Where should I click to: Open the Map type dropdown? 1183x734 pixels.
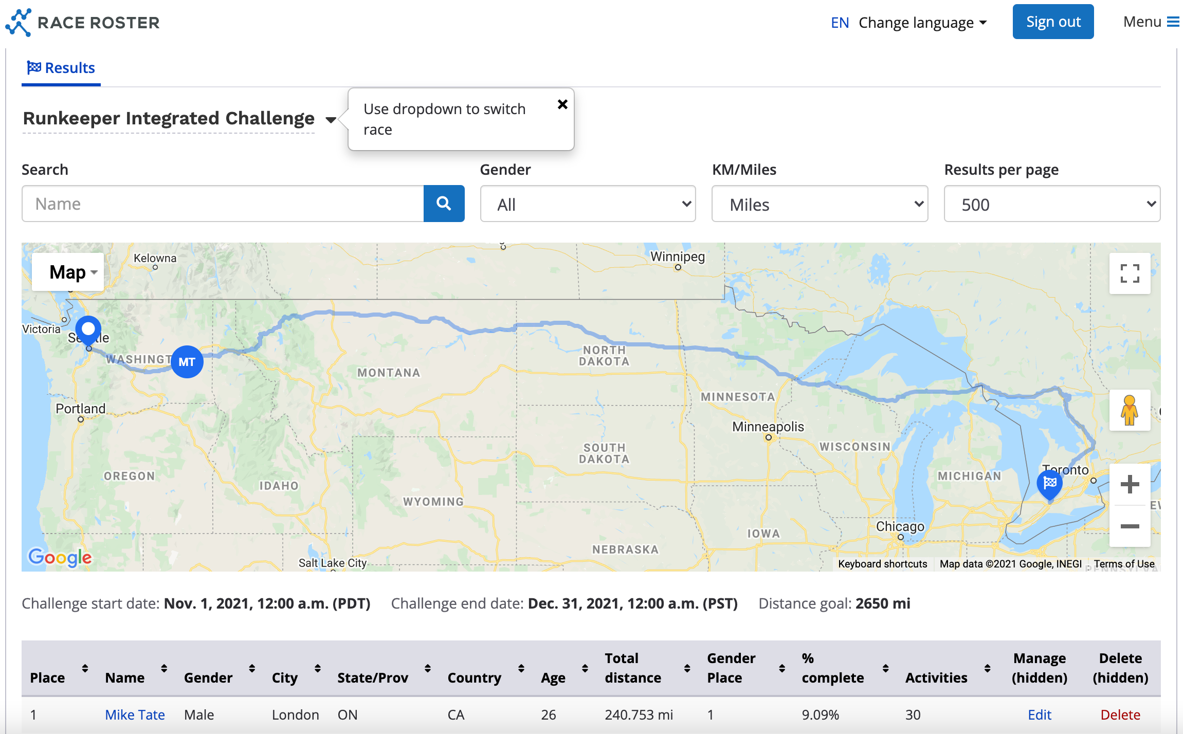pos(68,272)
